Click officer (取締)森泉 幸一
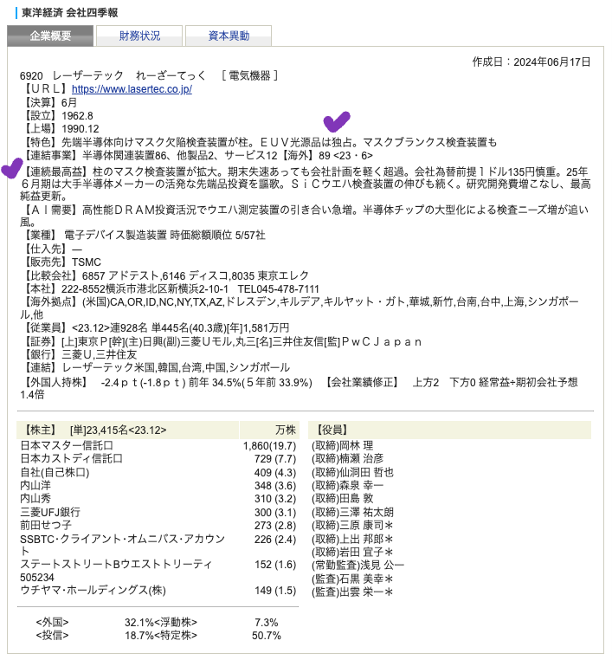612x660 pixels. [347, 485]
